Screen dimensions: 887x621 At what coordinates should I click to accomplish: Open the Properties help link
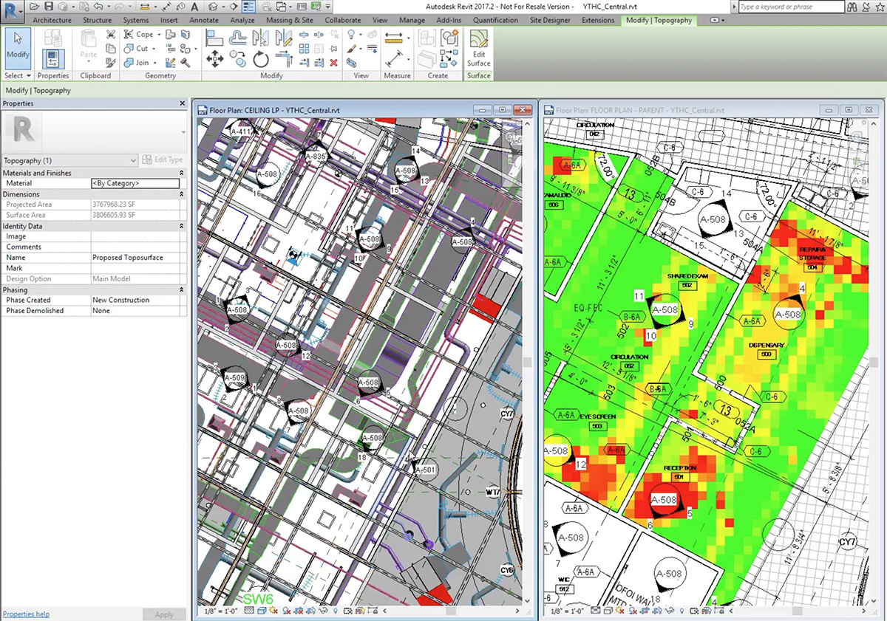click(x=26, y=614)
